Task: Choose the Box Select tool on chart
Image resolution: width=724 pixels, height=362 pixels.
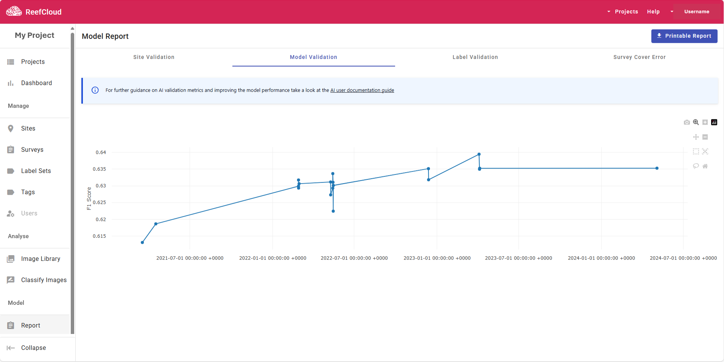Action: [696, 151]
